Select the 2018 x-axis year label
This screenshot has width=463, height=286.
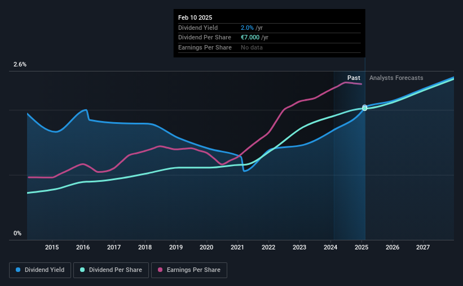point(145,247)
